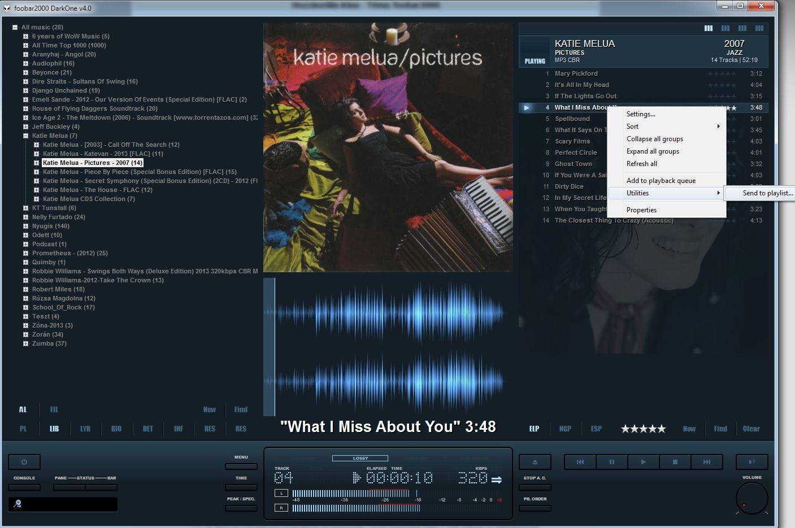Click the Katie Melua album header group
795x528 pixels.
coord(643,51)
